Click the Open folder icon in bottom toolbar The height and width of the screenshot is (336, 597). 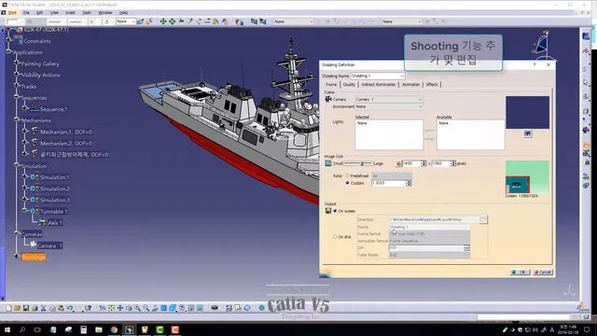pyautogui.click(x=17, y=308)
